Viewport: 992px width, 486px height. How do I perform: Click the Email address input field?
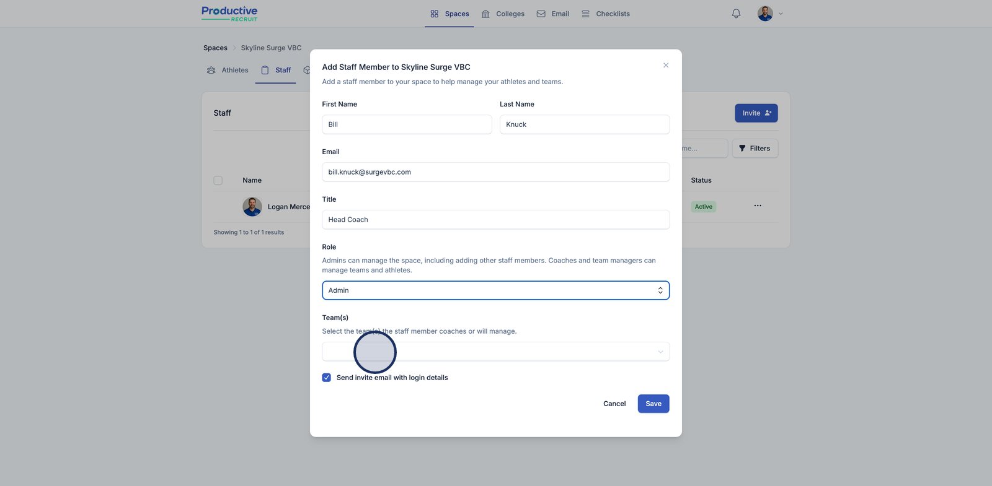tap(495, 172)
